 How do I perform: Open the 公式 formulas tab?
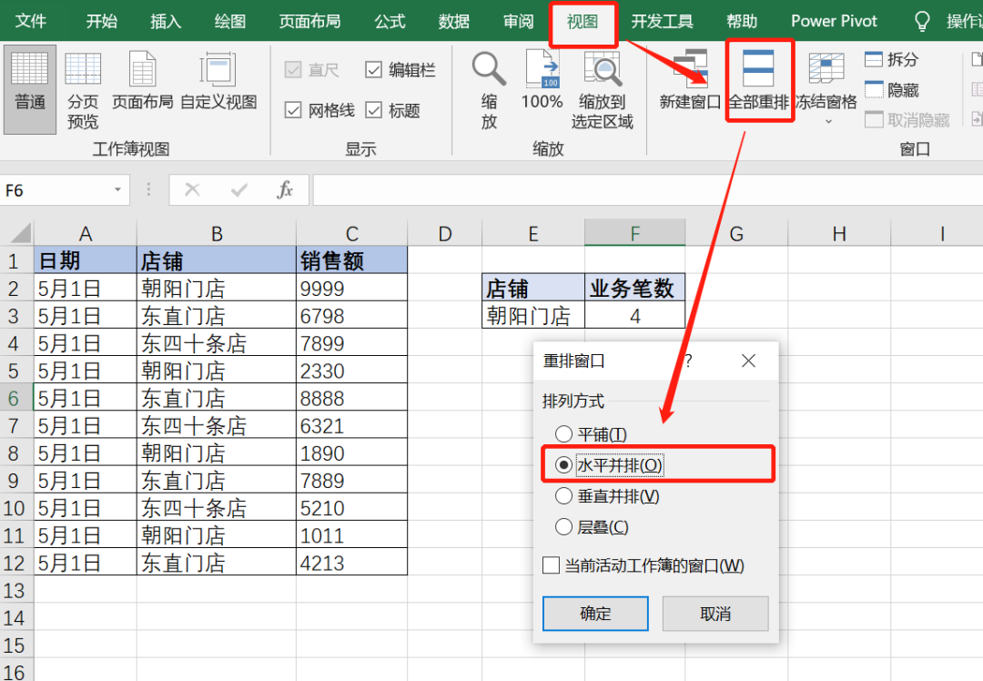click(x=390, y=21)
